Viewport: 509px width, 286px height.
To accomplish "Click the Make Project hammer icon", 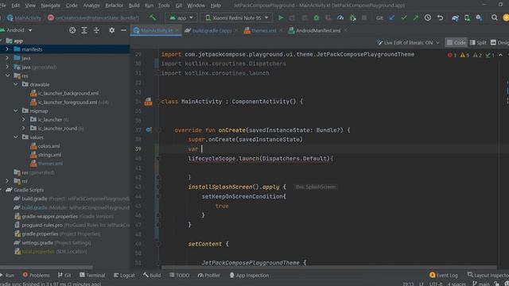I will (x=153, y=17).
